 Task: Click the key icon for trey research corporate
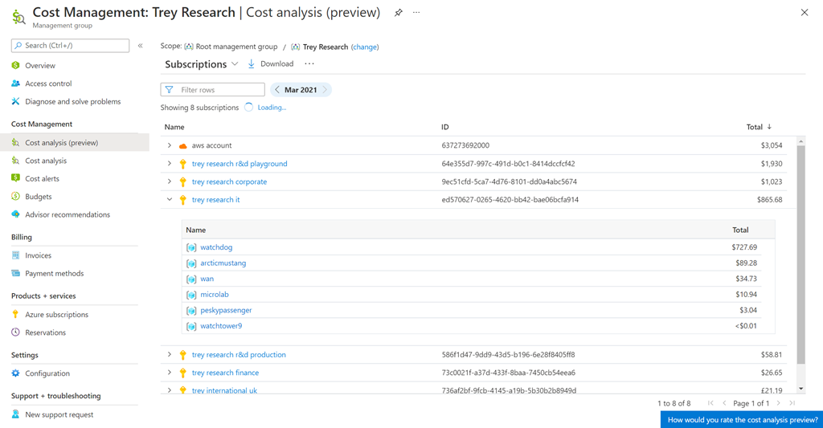tap(182, 182)
